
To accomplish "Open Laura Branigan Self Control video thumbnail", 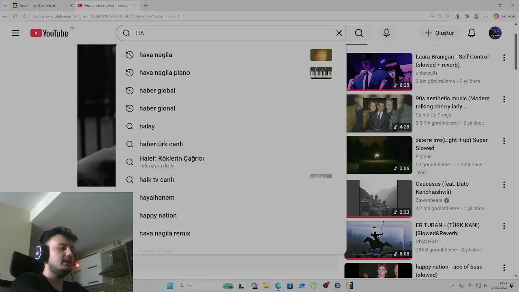I will [379, 71].
